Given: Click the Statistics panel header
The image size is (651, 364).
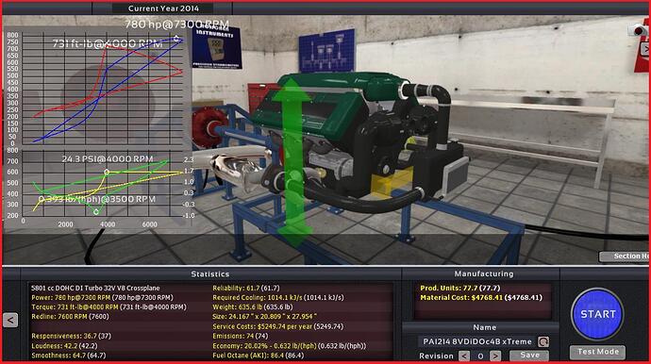Looking at the screenshot, I should pos(210,273).
